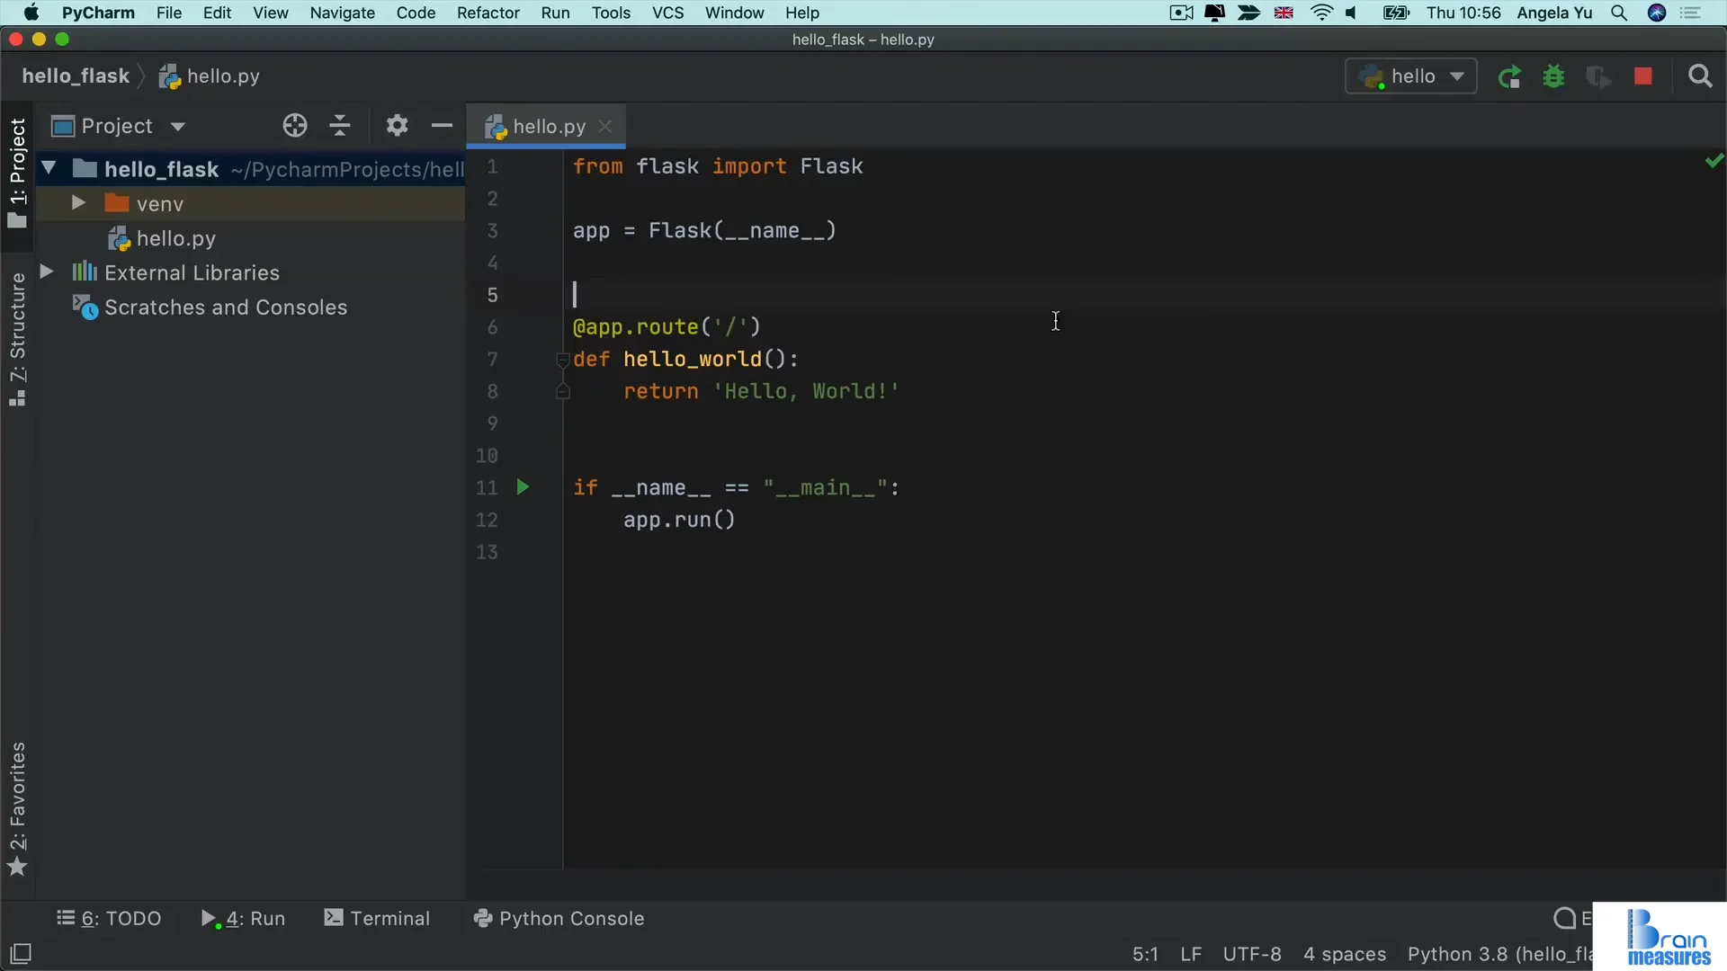
Task: Open Project panel settings gear
Action: point(396,125)
